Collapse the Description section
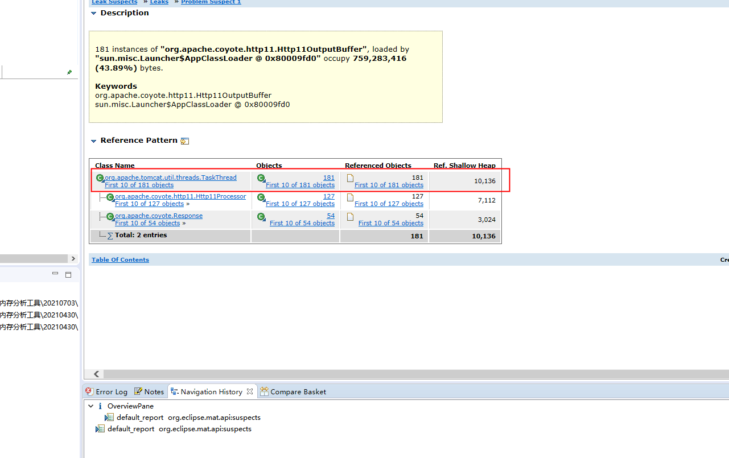729x458 pixels. [93, 13]
